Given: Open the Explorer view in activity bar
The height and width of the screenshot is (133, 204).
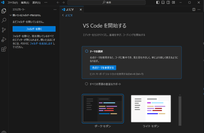Looking at the screenshot, I should pyautogui.click(x=4, y=11).
